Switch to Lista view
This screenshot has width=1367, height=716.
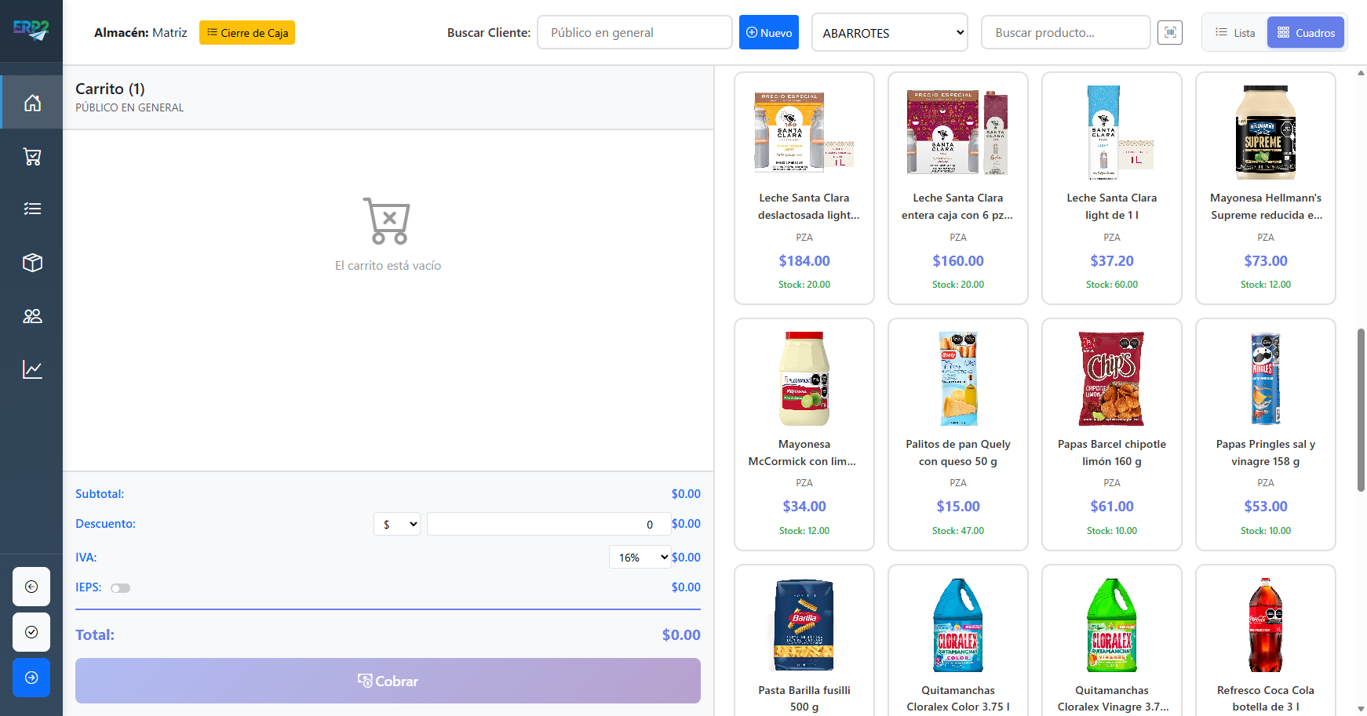[1235, 33]
